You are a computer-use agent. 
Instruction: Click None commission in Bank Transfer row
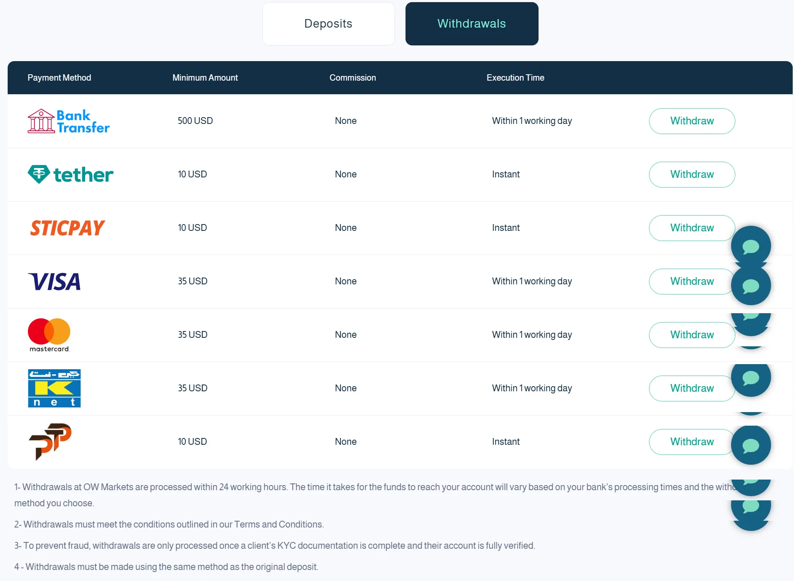pyautogui.click(x=346, y=121)
